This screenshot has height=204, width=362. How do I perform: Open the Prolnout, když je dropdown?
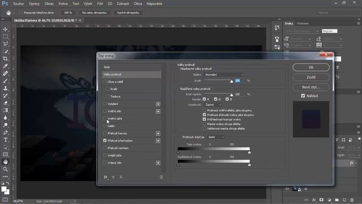pyautogui.click(x=216, y=137)
